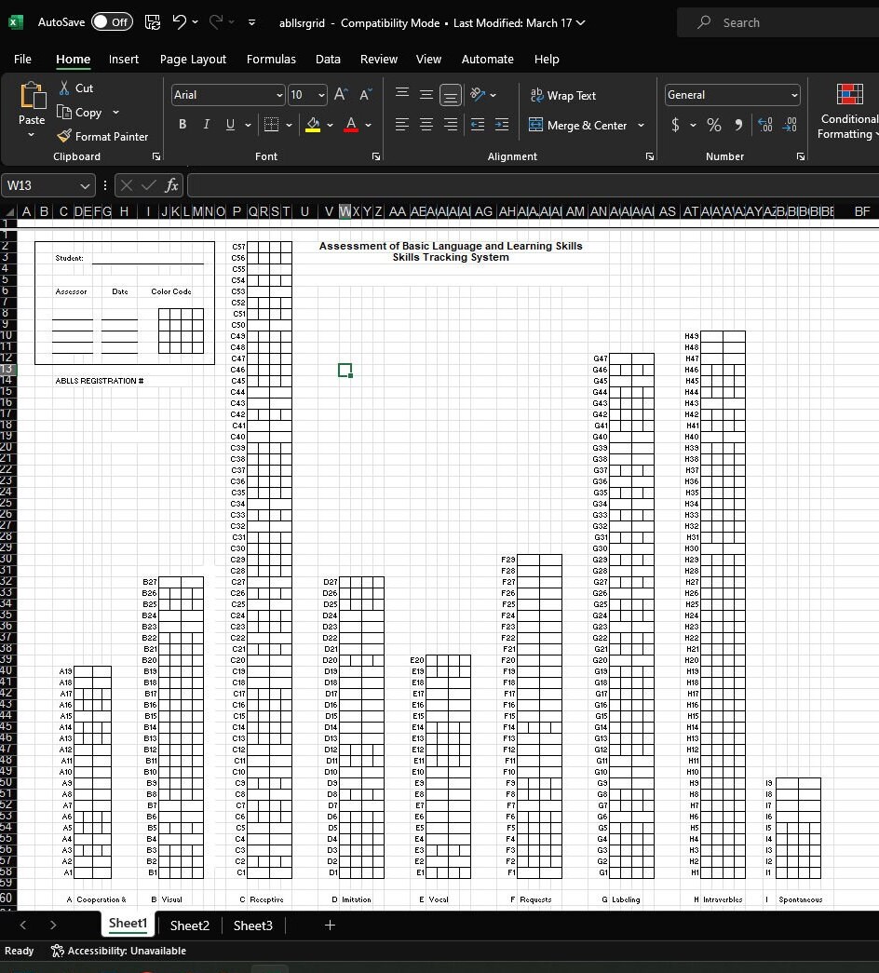Click Accessibility: Unavailable in status bar
The height and width of the screenshot is (973, 879).
pos(118,951)
